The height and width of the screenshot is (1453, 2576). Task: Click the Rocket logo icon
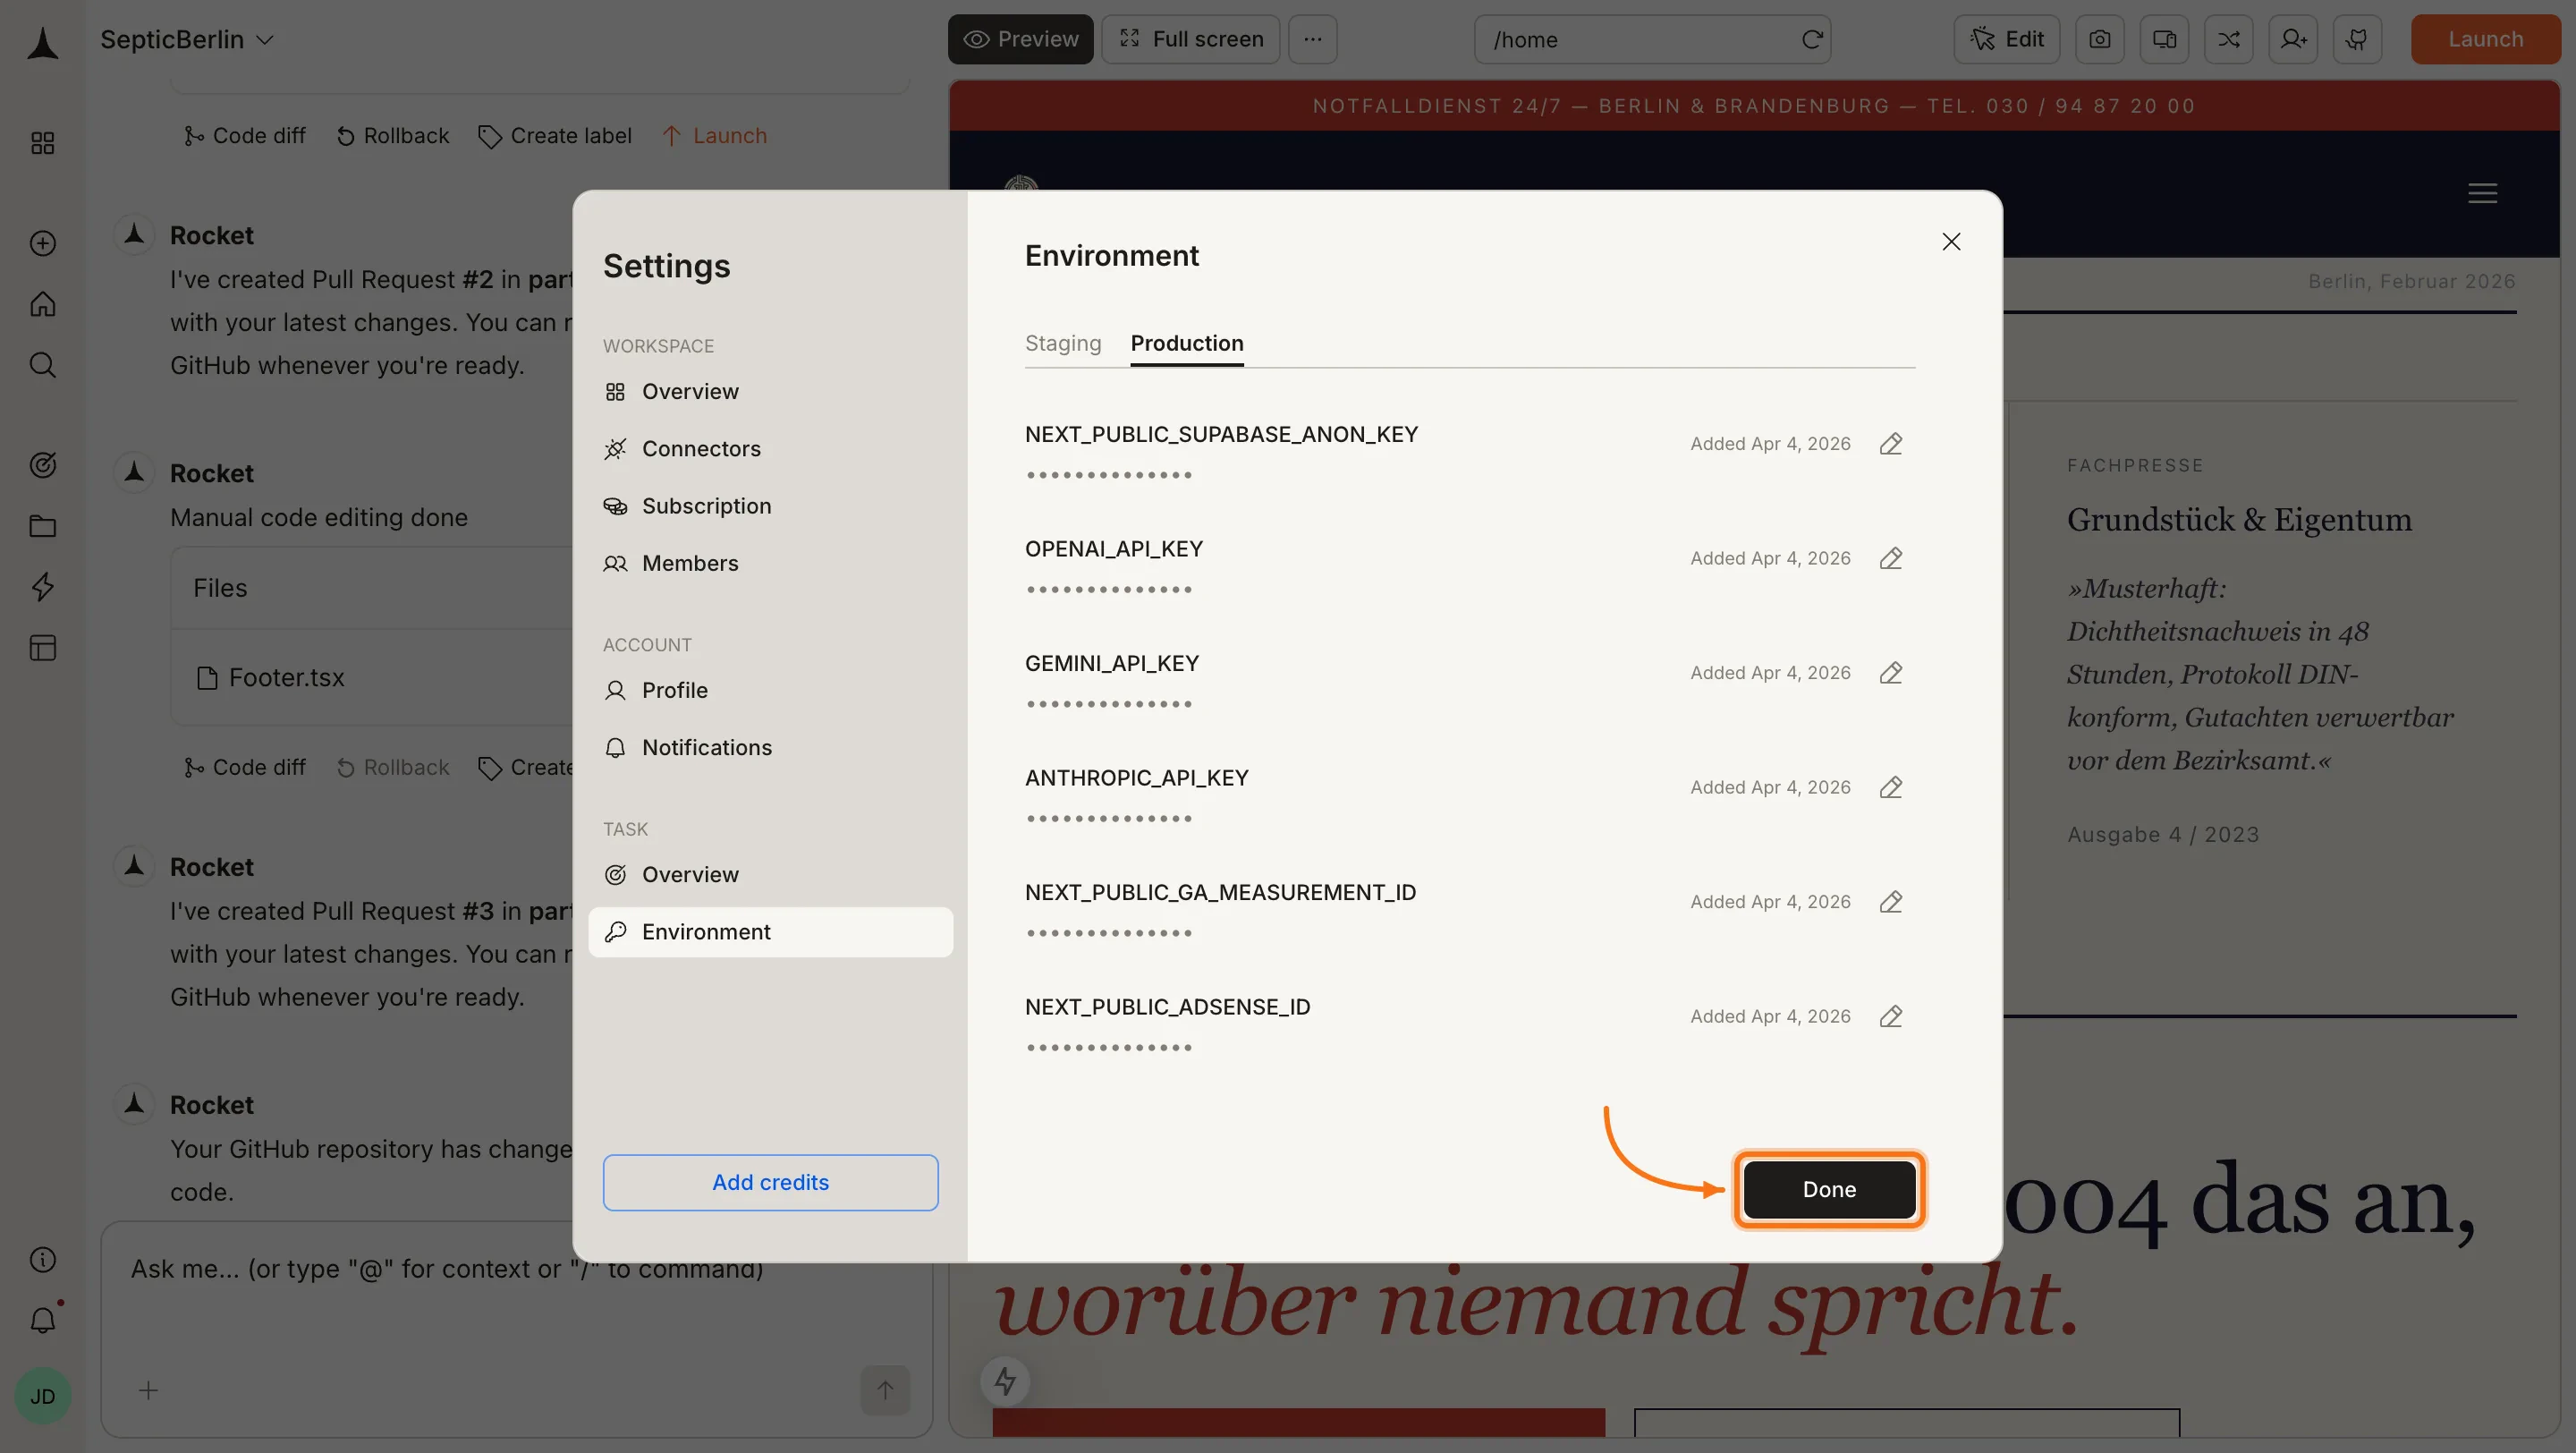pyautogui.click(x=42, y=42)
